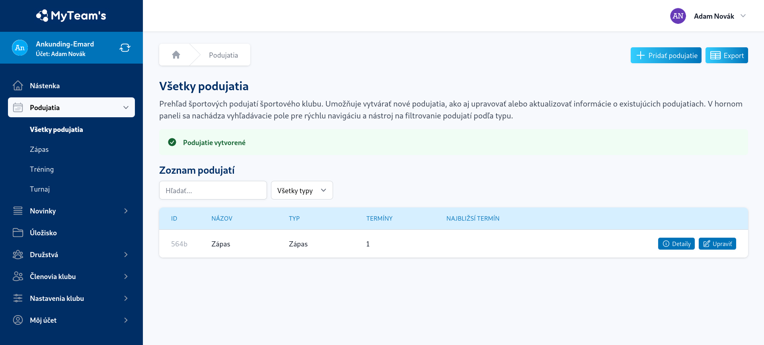Viewport: 764px width, 345px height.
Task: Collapse the Podujatia sidebar section
Action: point(126,107)
